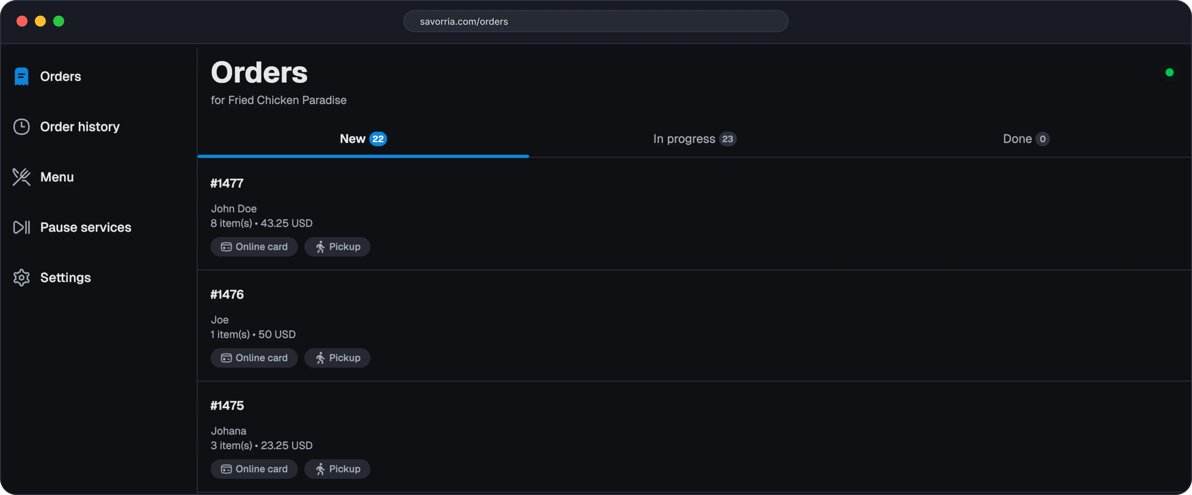Click card icon on order #1477

226,247
